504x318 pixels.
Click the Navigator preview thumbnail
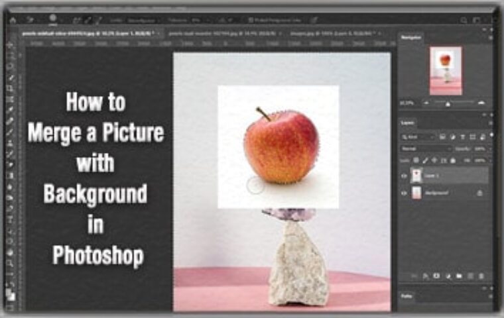446,71
